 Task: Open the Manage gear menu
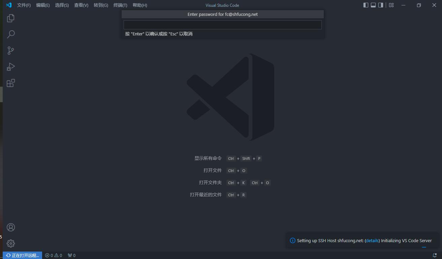click(x=11, y=243)
